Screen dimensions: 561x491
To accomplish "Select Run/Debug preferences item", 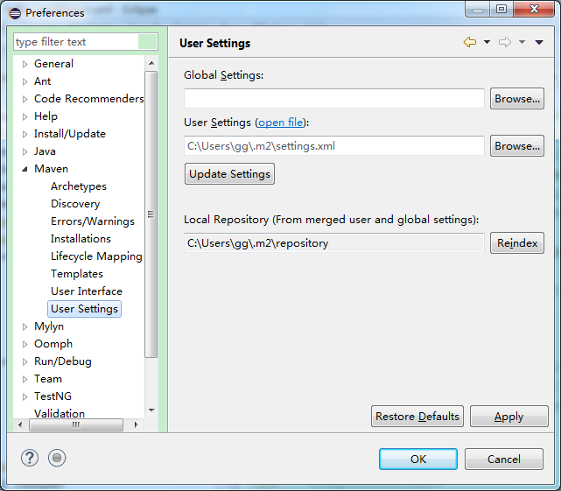I will coord(63,361).
